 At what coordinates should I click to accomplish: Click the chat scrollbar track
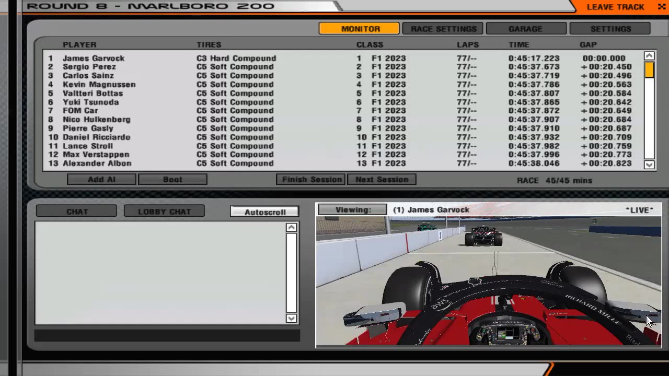291,273
